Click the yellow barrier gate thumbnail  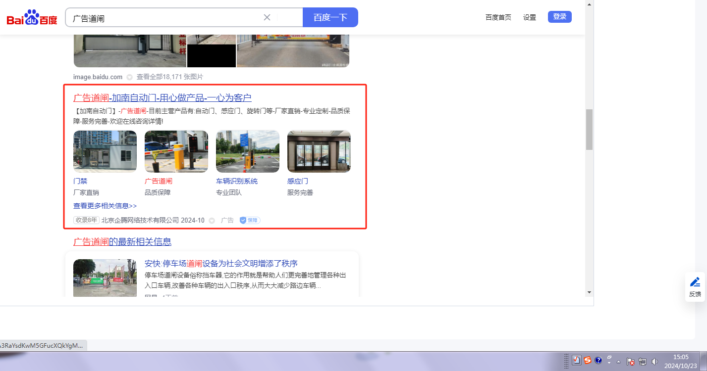[x=176, y=151]
